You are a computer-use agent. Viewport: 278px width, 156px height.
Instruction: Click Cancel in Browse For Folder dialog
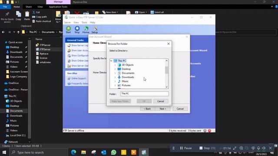[x=161, y=101]
